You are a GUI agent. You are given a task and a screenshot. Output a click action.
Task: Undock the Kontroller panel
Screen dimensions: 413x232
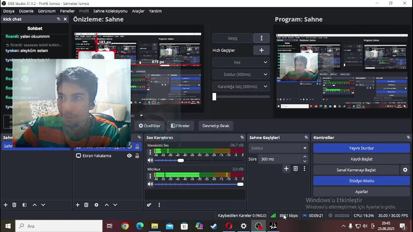(408, 138)
